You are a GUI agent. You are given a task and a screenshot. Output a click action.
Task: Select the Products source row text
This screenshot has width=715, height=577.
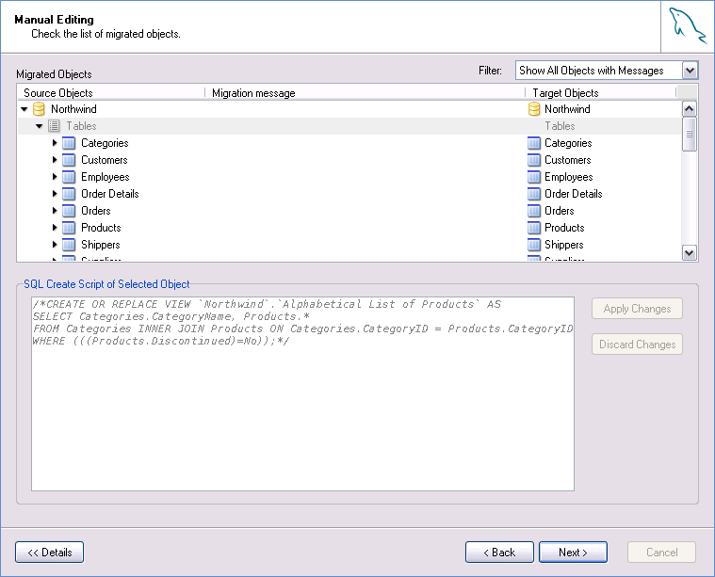pyautogui.click(x=101, y=228)
